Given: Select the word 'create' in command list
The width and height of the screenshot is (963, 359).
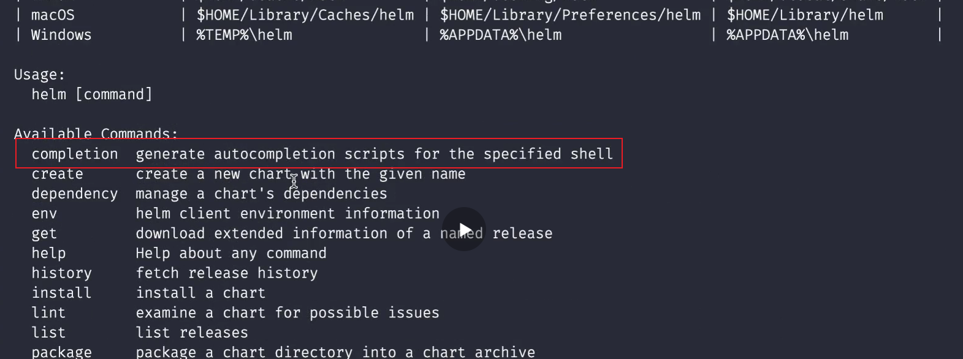Looking at the screenshot, I should click(x=57, y=174).
